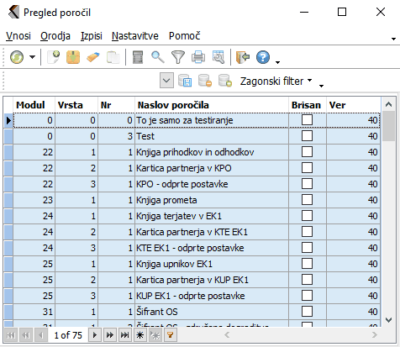
Task: Open the Orodja menu
Action: click(x=55, y=36)
